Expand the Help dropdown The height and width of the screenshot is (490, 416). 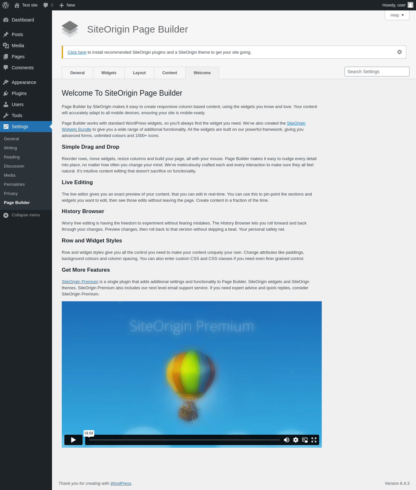[x=397, y=15]
